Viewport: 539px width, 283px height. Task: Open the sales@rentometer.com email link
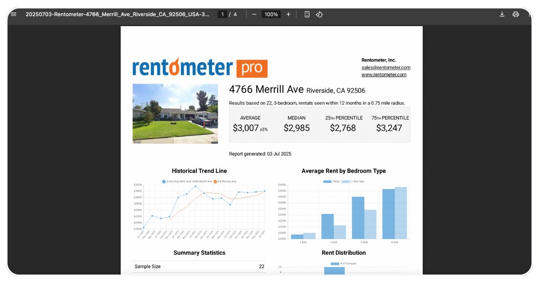[x=386, y=67]
